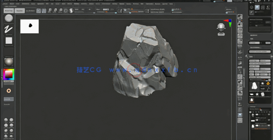The image size is (273, 140).
Task: Flip the pill toggle on the rock subtool row
Action: [257, 125]
